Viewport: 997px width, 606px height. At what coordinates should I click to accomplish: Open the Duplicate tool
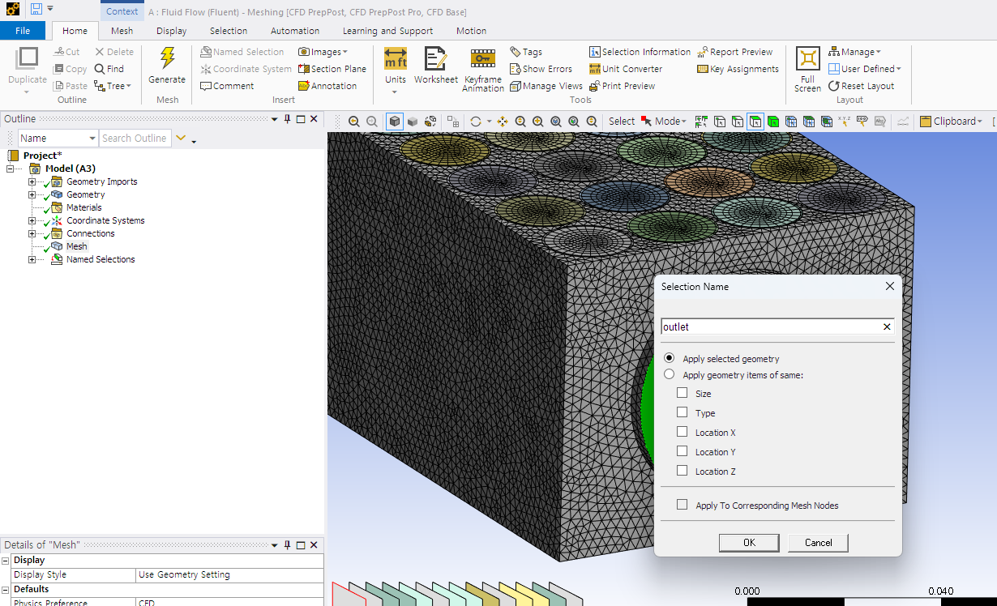coord(28,70)
